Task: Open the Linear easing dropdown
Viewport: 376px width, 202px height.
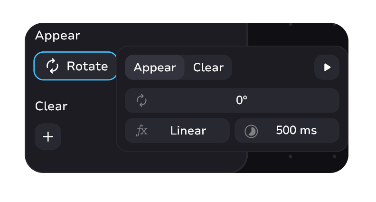Action: pos(188,131)
